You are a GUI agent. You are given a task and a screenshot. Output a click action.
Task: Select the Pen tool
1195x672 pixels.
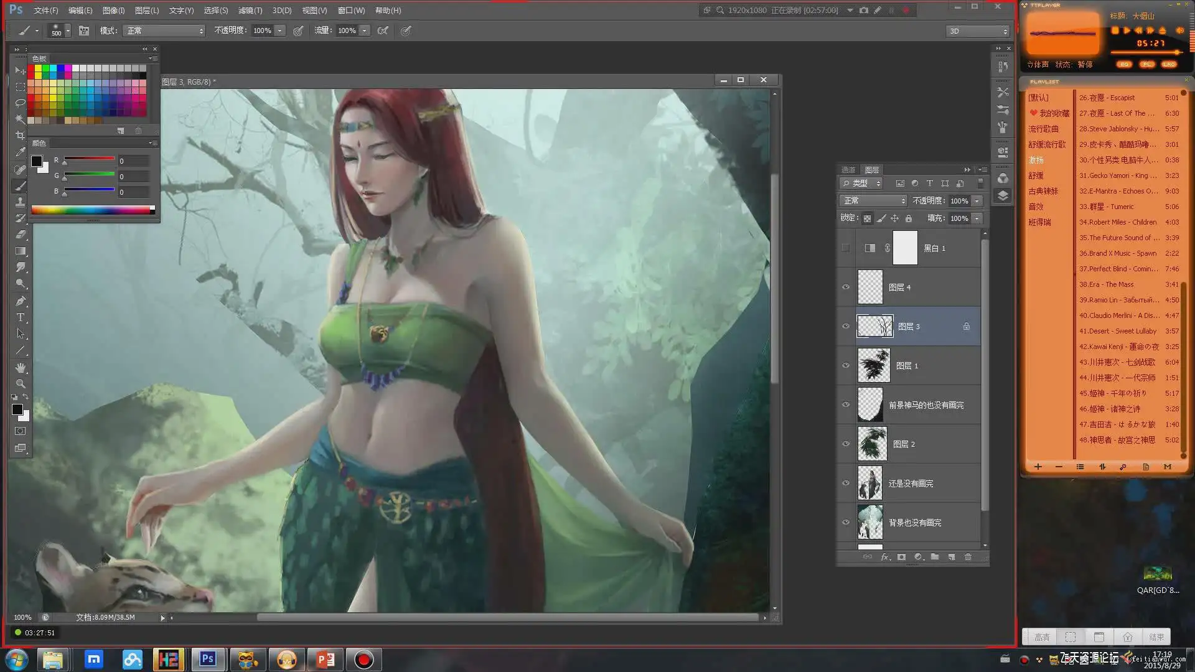(x=20, y=301)
